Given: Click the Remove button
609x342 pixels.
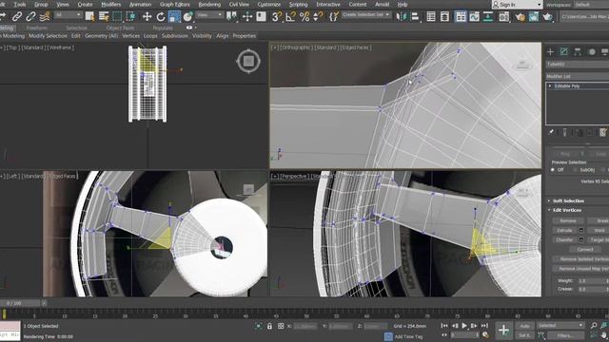Looking at the screenshot, I should tap(568, 220).
